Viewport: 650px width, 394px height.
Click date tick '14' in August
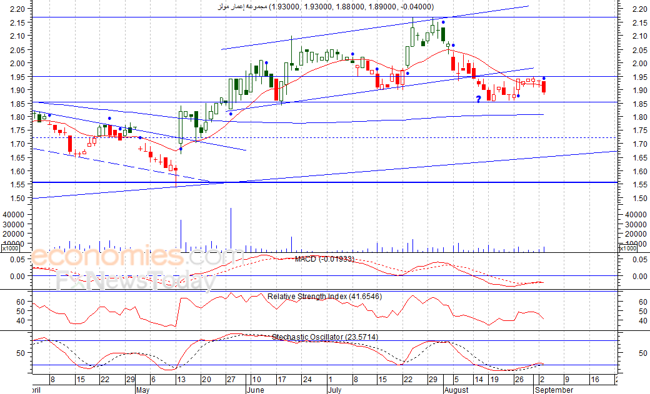(x=478, y=380)
